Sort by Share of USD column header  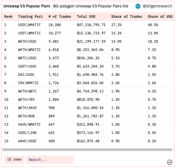coord(160,17)
